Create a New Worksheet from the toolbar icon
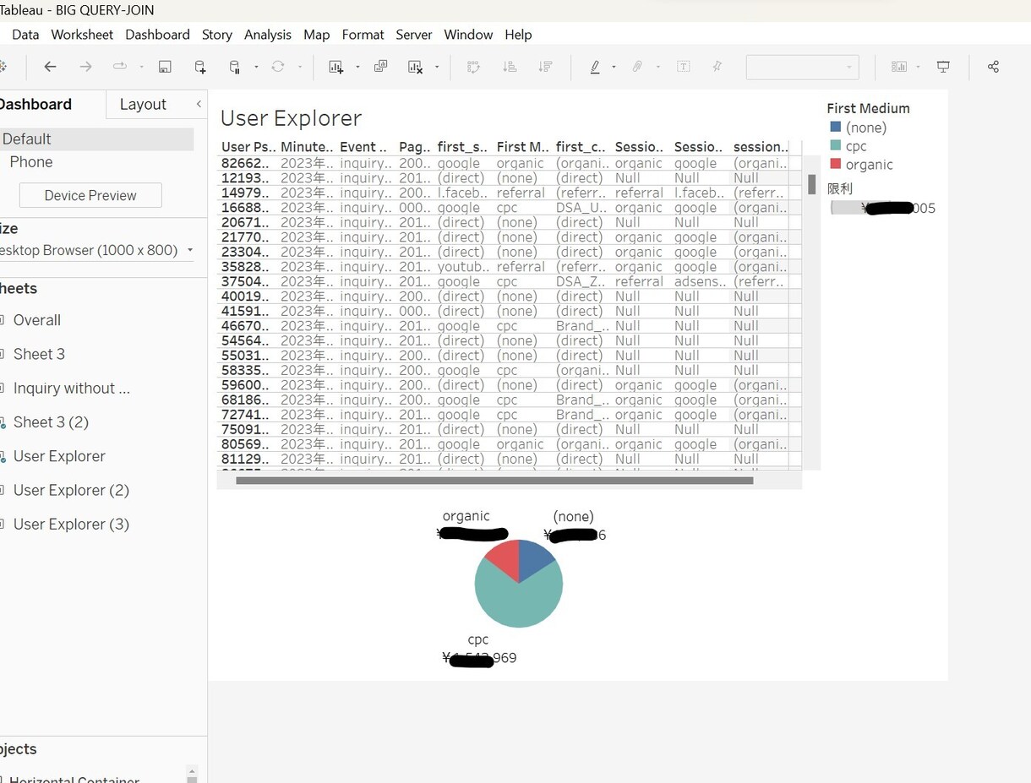Screen dimensions: 1031x783 tap(336, 67)
